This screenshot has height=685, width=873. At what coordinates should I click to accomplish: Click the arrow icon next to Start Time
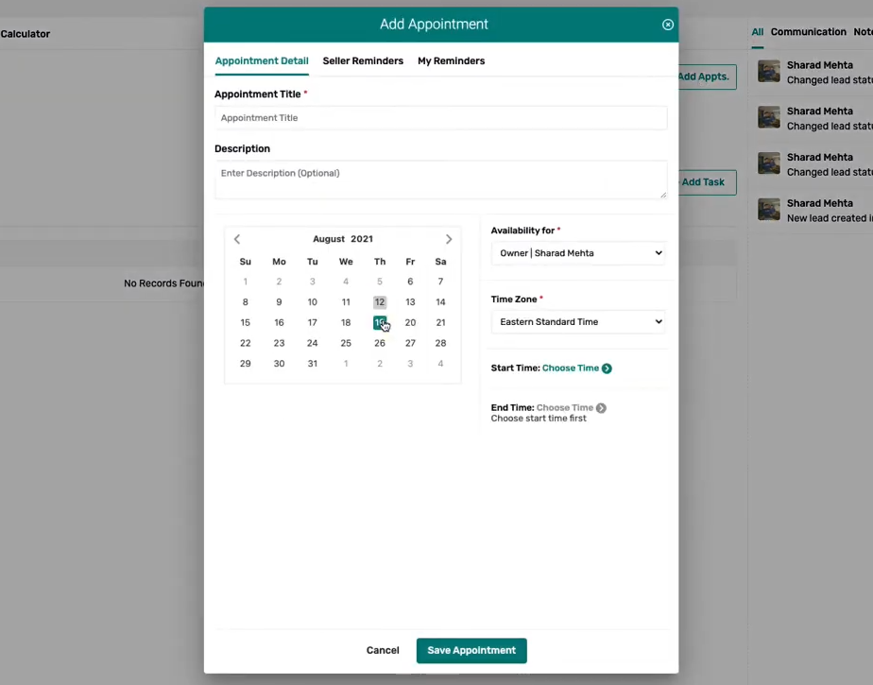(x=606, y=368)
